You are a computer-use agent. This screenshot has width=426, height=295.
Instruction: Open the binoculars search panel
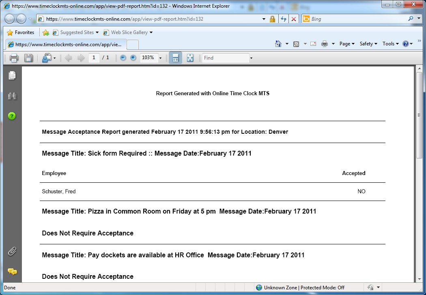(12, 96)
